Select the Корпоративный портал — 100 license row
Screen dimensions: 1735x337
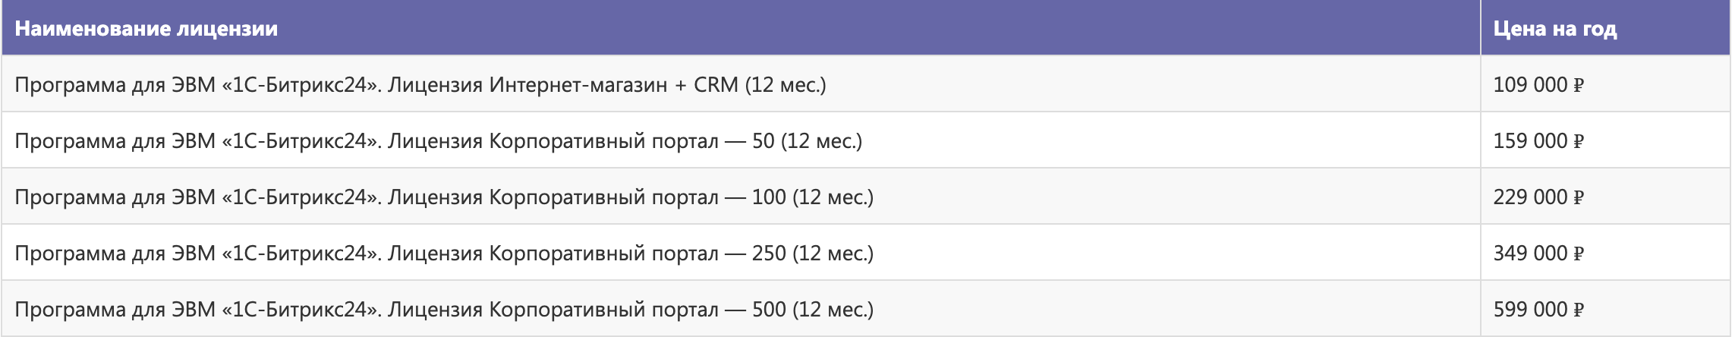click(866, 196)
